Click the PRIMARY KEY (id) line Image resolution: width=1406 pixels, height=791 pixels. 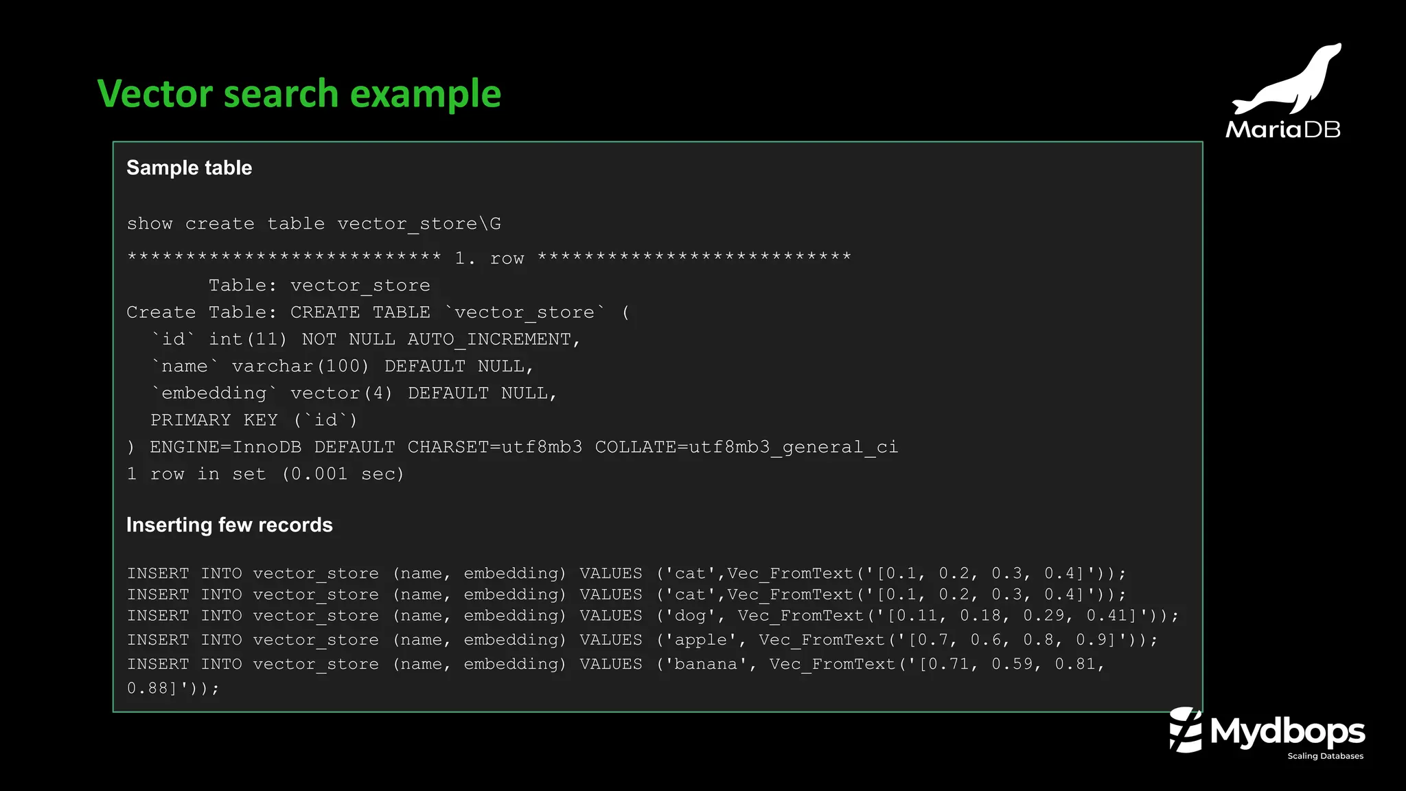pyautogui.click(x=254, y=420)
